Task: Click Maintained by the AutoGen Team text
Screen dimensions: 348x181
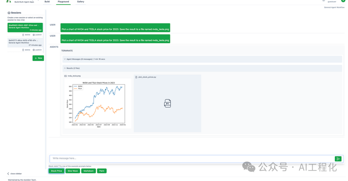Action: (x=22, y=180)
